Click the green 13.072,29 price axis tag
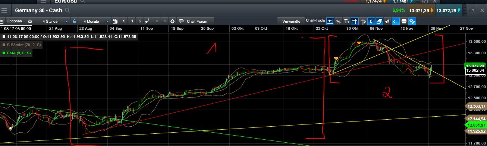Viewport: 487px width, 146px height. [475, 66]
